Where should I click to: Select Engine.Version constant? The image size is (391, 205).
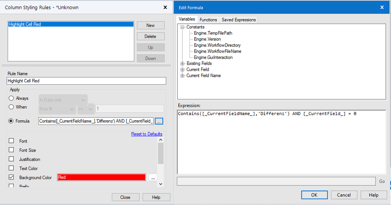pyautogui.click(x=207, y=39)
